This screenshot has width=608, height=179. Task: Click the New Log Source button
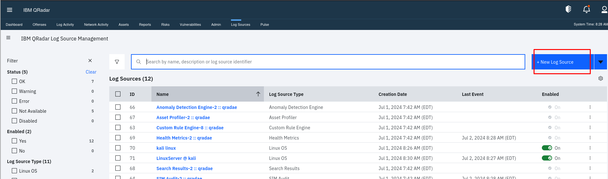pos(562,62)
